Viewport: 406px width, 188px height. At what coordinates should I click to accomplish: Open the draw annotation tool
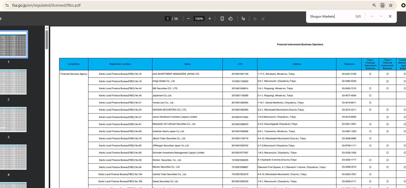tap(243, 19)
